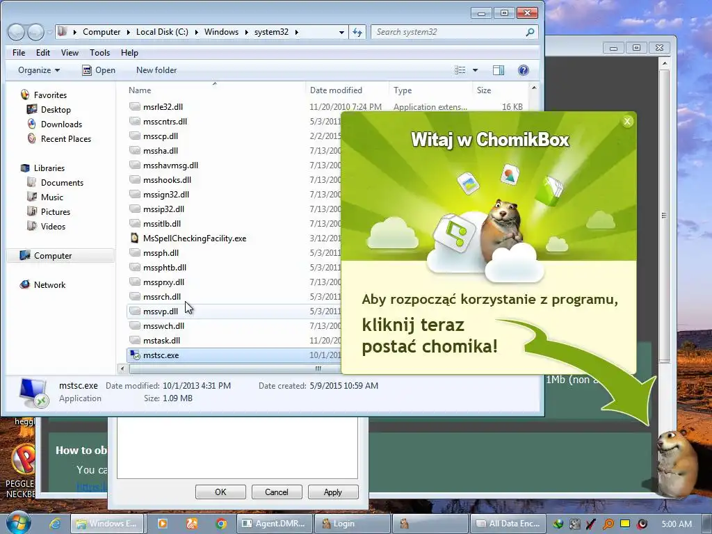Click the orange magnifier tray icon
This screenshot has width=712, height=534.
(x=608, y=524)
